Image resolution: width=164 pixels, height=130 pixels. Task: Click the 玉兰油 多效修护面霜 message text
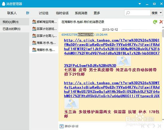pyautogui.click(x=112, y=114)
